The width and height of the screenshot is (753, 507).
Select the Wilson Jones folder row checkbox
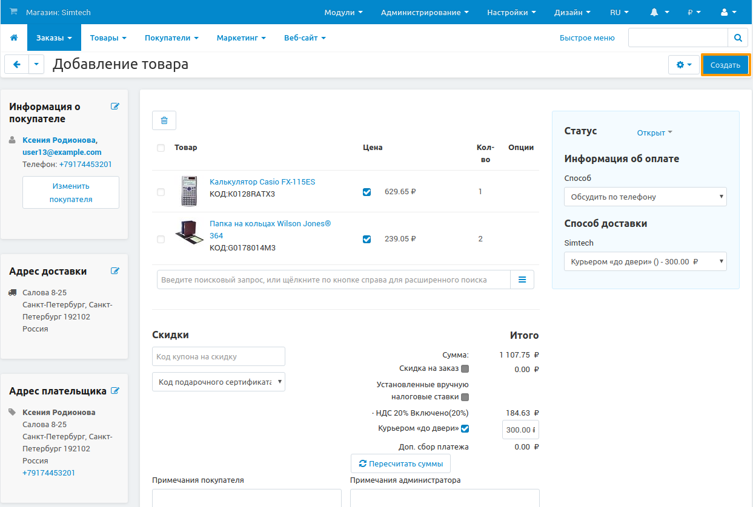coord(161,239)
